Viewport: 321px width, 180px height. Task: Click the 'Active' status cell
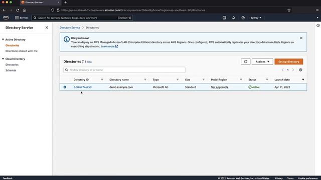click(254, 87)
